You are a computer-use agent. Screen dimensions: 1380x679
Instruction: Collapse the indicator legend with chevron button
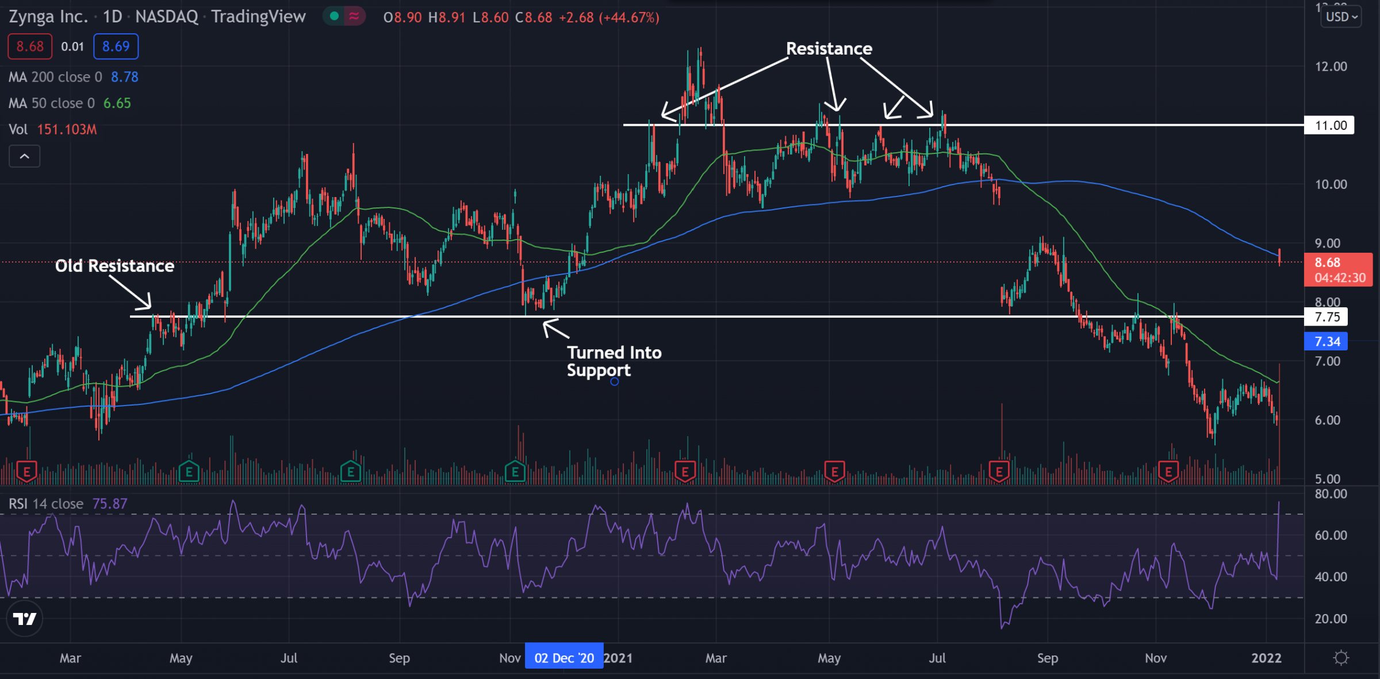[x=25, y=156]
